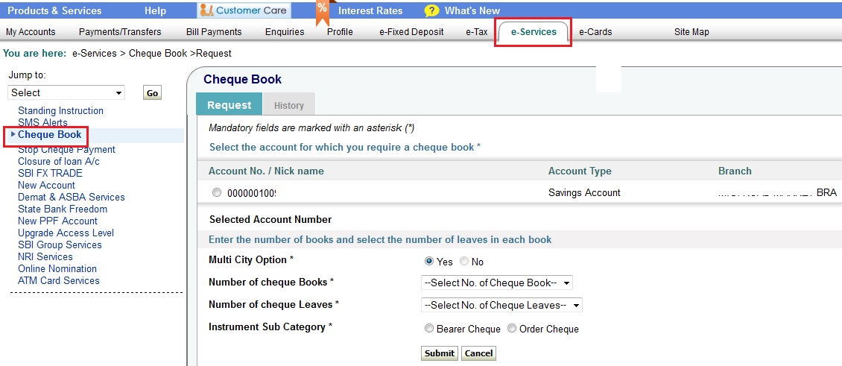Click the Submit button

(x=440, y=353)
